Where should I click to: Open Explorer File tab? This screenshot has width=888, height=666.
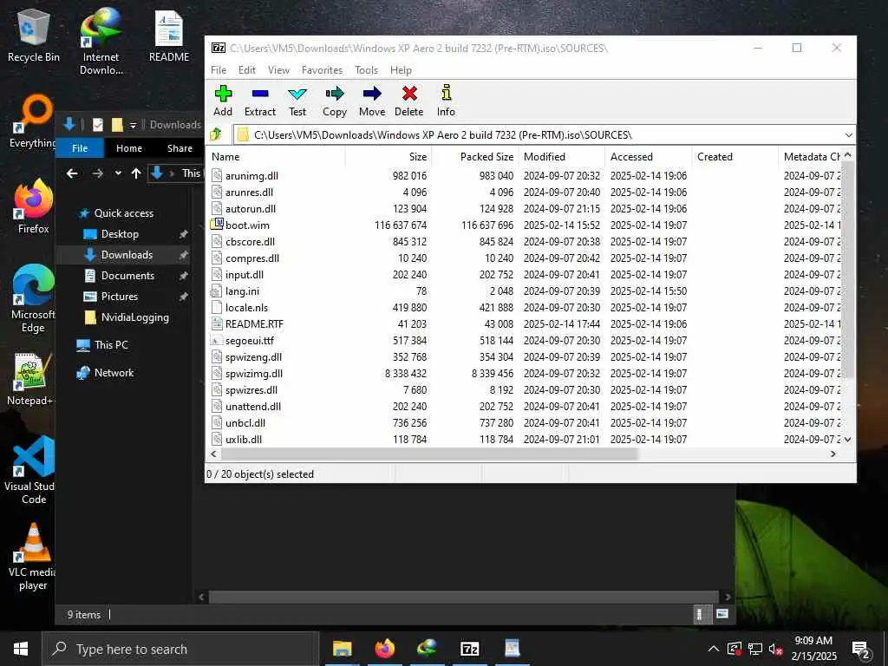80,147
